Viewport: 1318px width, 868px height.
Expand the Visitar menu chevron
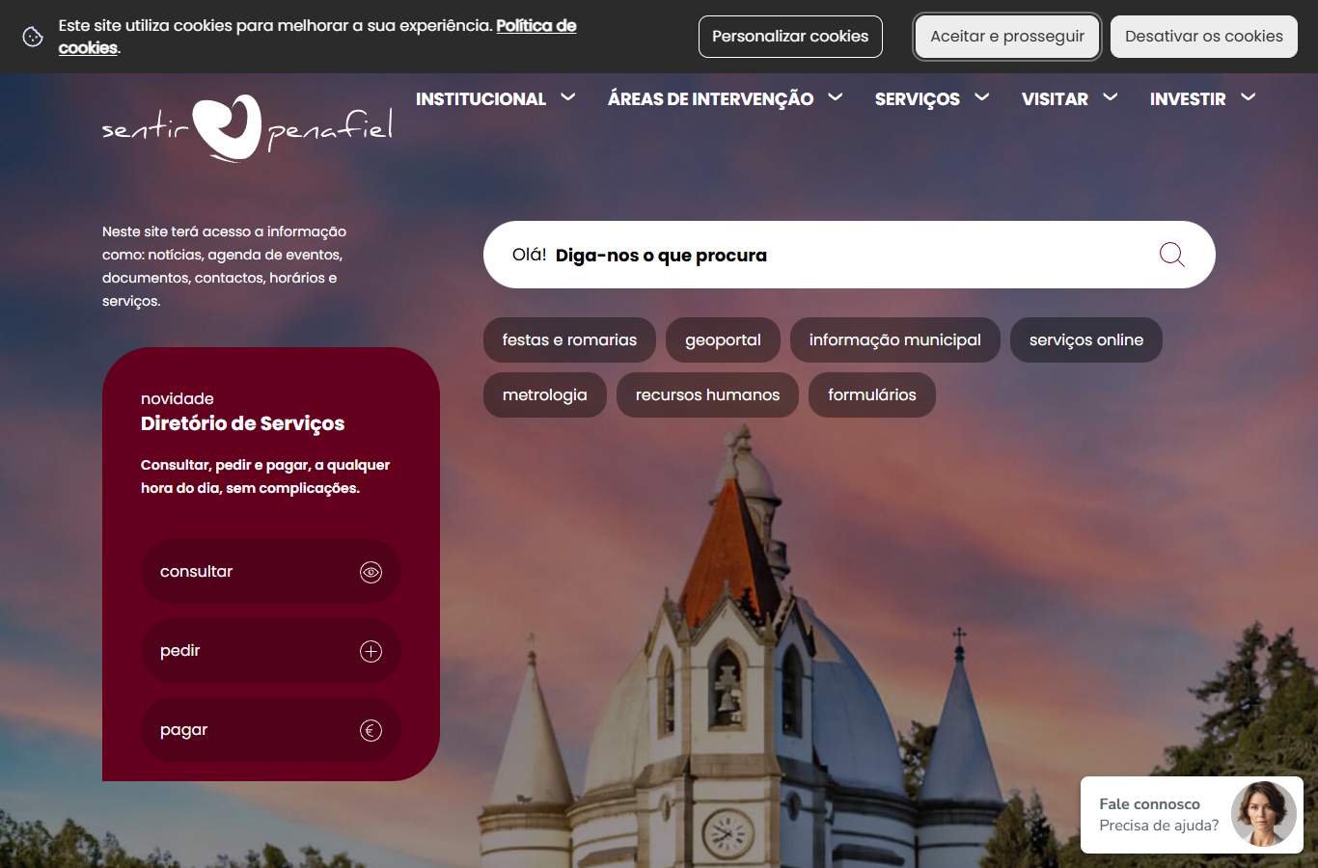(x=1111, y=96)
